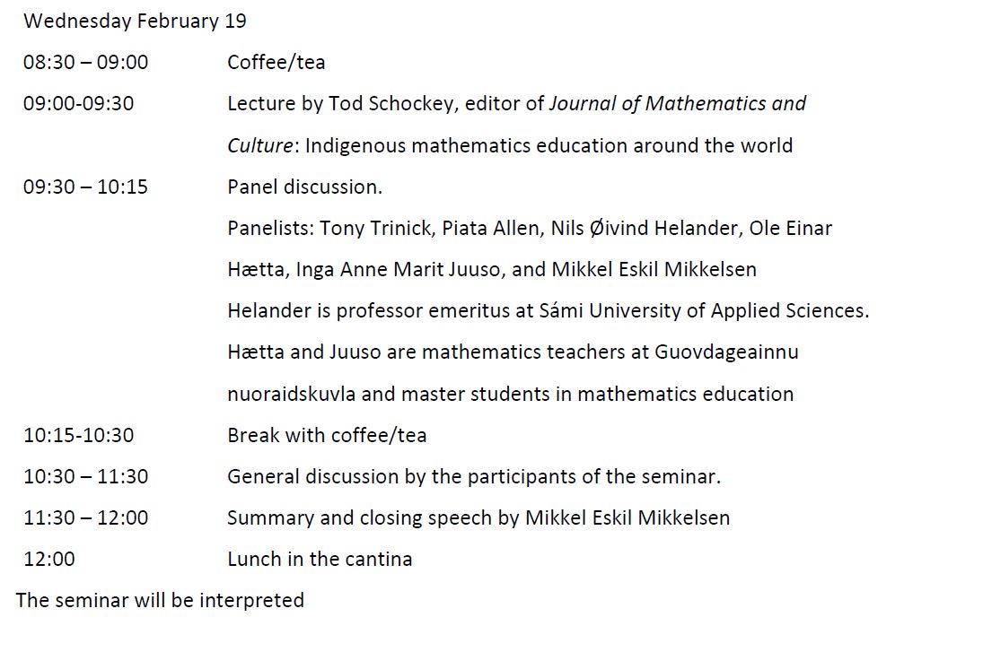Click the 10:15-10:30 time slot
This screenshot has height=652, width=983.
pos(78,435)
